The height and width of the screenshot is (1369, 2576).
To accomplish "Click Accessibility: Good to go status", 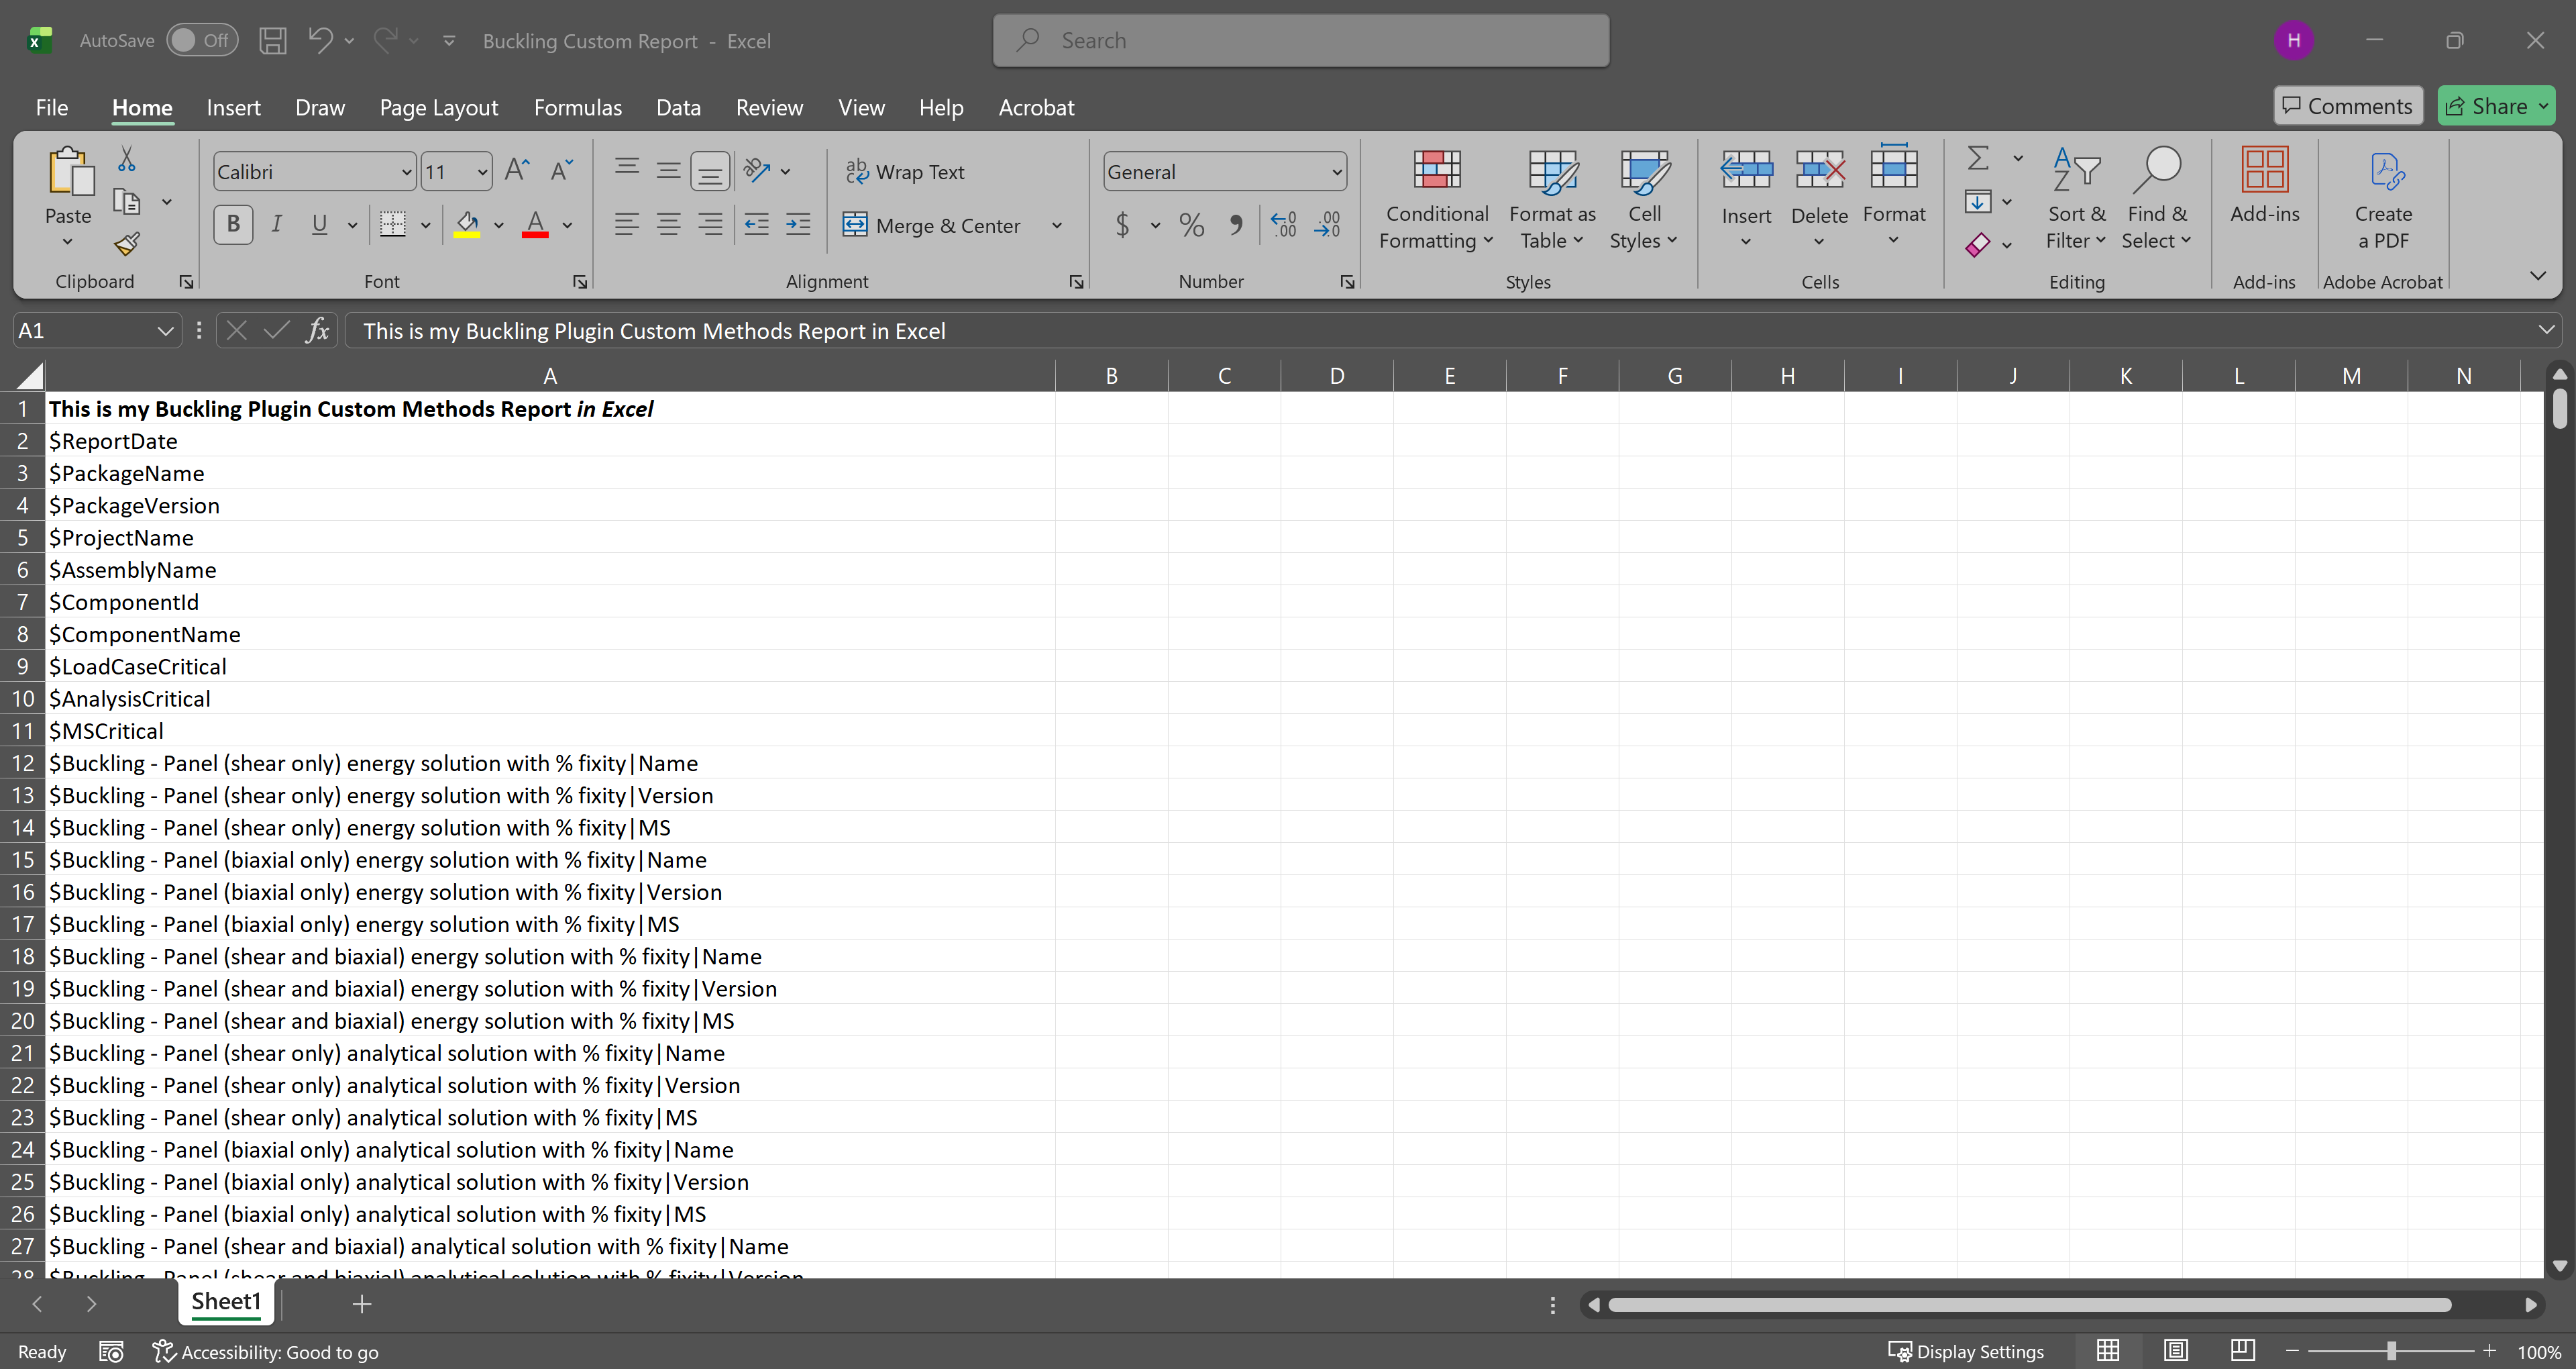I will 266,1351.
